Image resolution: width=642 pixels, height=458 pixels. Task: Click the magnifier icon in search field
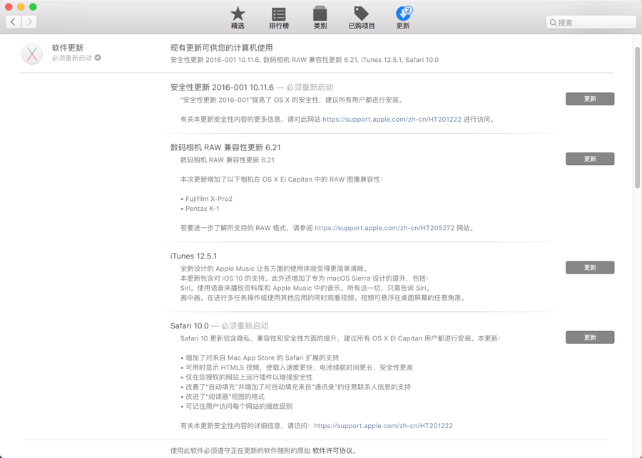click(553, 23)
